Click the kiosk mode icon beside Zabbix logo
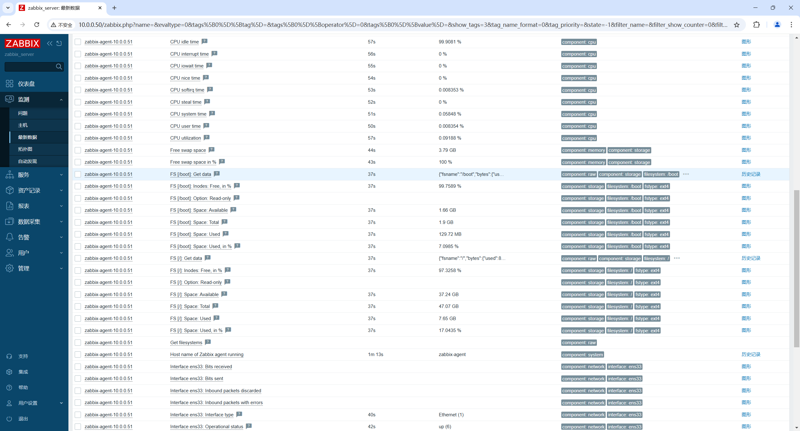800x431 pixels. [x=59, y=43]
